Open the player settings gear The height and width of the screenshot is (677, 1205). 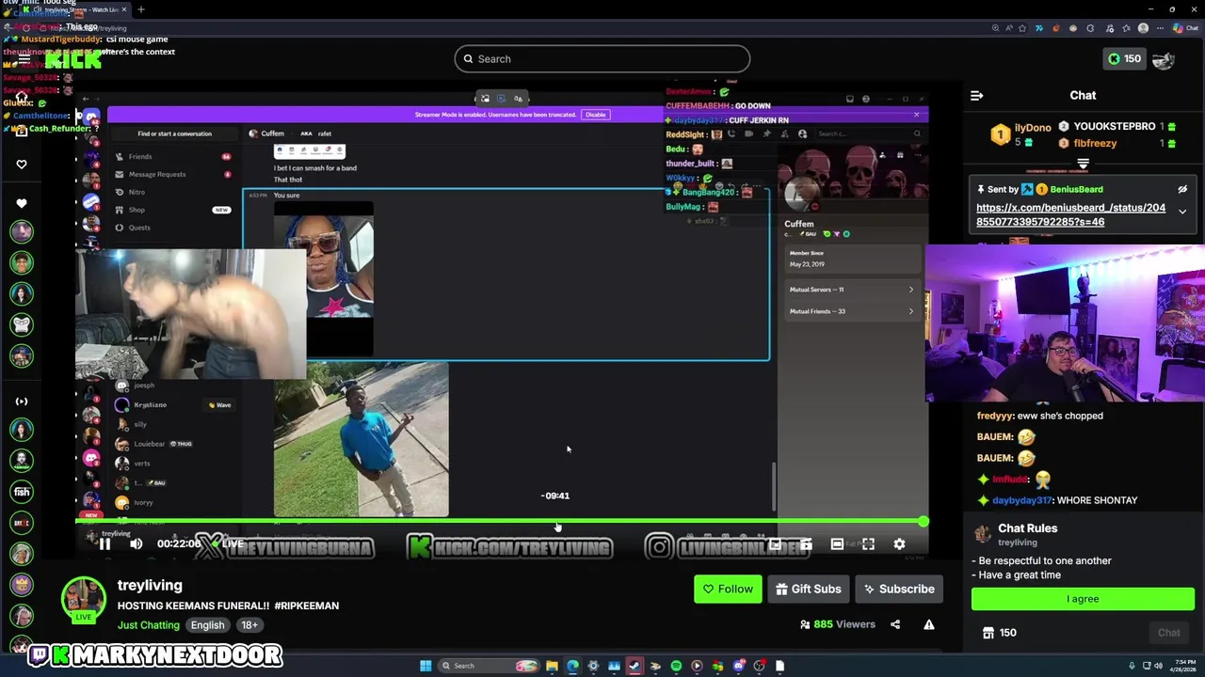pos(899,543)
